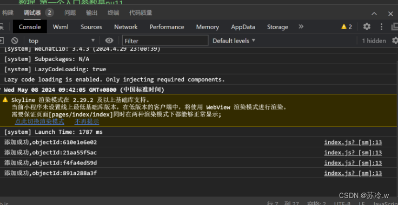Image resolution: width=398 pixels, height=205 pixels.
Task: Select the 问题 panel tab
Action: click(x=70, y=12)
